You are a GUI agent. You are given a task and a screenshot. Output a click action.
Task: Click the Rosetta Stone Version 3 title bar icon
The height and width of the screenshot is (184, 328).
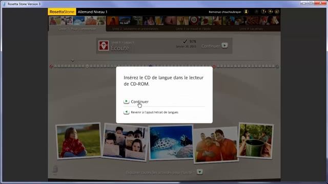(x=4, y=4)
